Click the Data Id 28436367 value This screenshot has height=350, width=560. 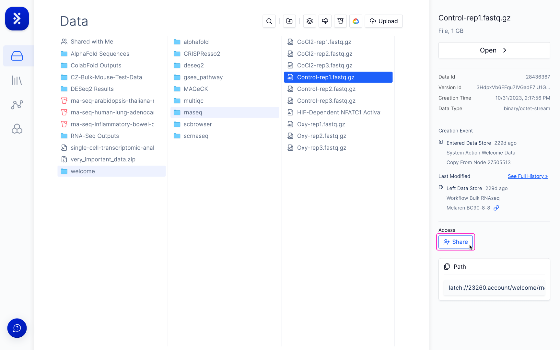[x=538, y=77]
